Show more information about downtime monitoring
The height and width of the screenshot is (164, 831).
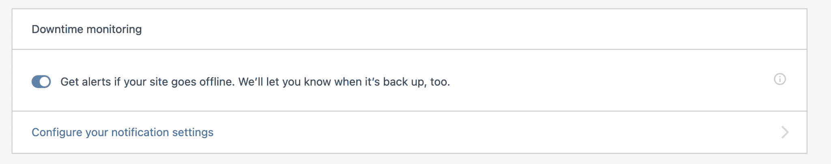[x=779, y=79]
